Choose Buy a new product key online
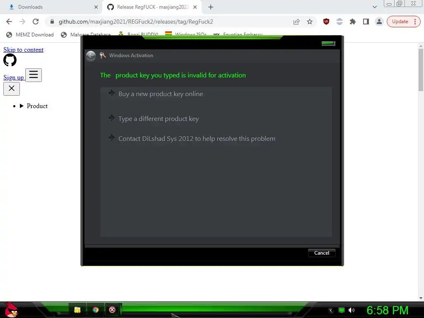Image resolution: width=424 pixels, height=318 pixels. pos(161,94)
